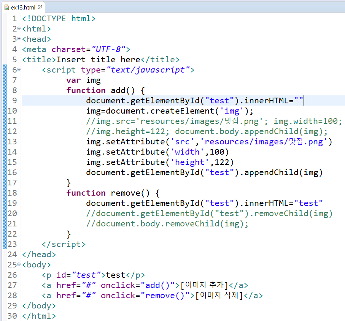Click the onclick="add()" anchor line
Image resolution: width=345 pixels, height=321 pixels.
tap(145, 285)
